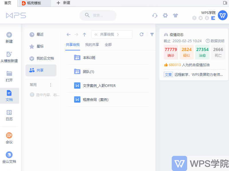Click the 2666 死亡 stat card
Viewport: 229px width, 171px height.
[x=218, y=52]
